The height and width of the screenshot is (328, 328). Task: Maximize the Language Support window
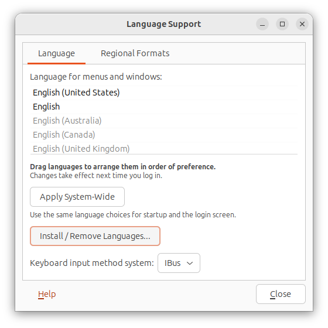pyautogui.click(x=282, y=24)
